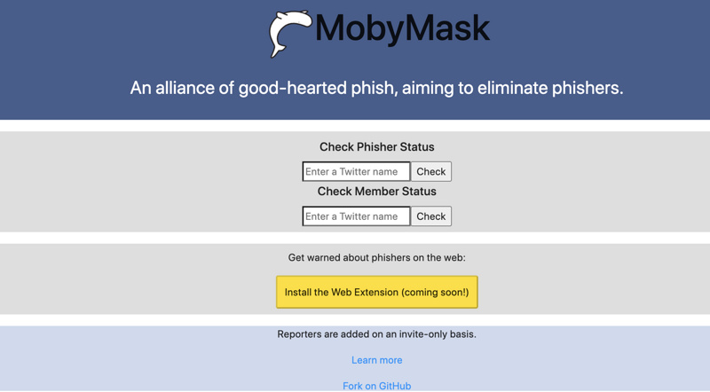
Task: Click the 'Get warned about phishers' text
Action: [376, 258]
